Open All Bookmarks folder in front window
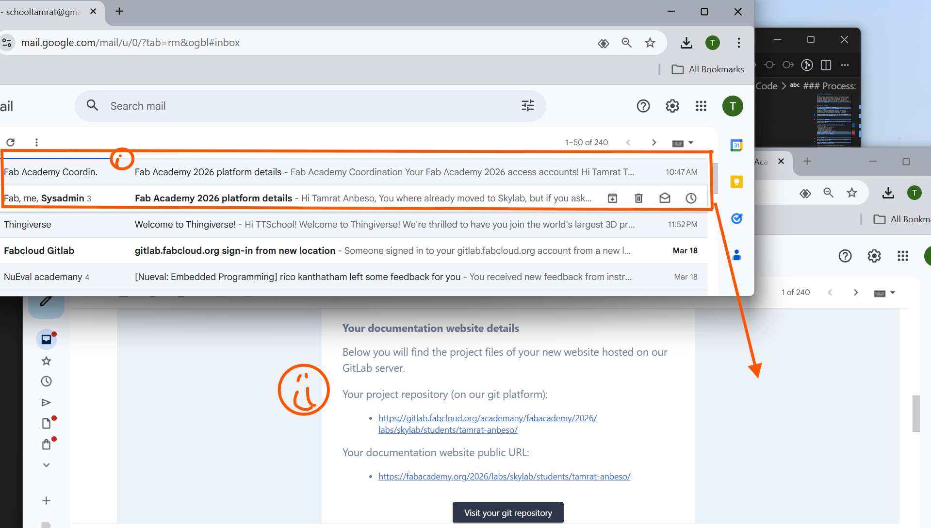The height and width of the screenshot is (528, 931). [708, 69]
